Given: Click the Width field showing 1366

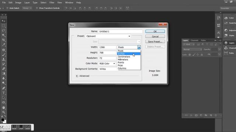Looking at the screenshot, I should pos(107,47).
